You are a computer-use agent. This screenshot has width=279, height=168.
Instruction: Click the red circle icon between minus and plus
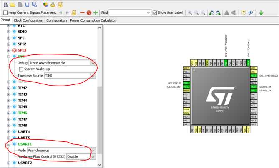pos(89,13)
